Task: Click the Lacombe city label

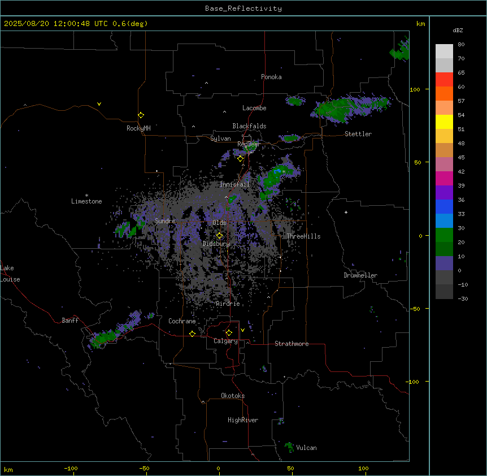Action: click(254, 108)
